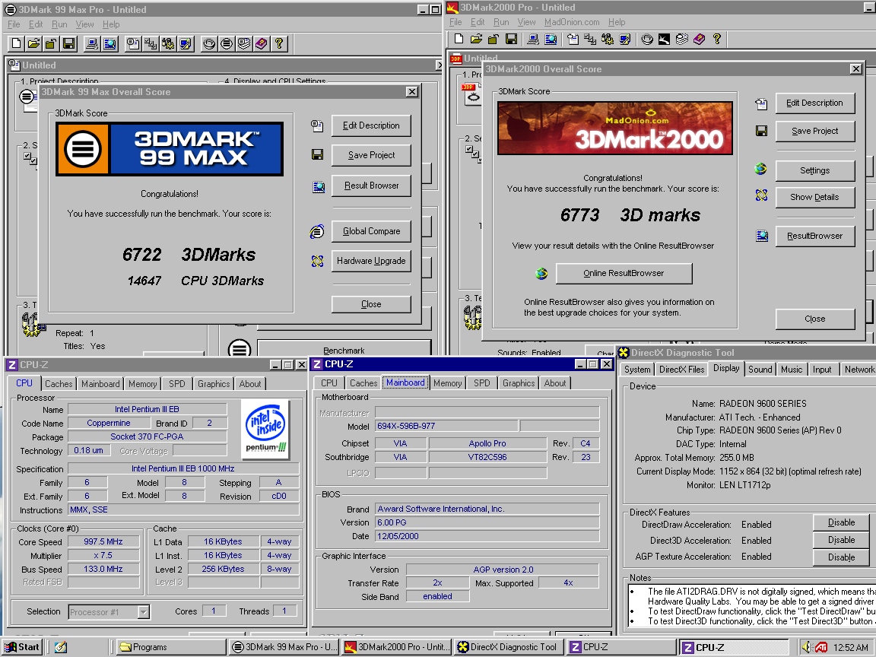The height and width of the screenshot is (657, 876).
Task: Click the floppy icon beside Save Project in 3DMark 99 dialog
Action: click(317, 155)
